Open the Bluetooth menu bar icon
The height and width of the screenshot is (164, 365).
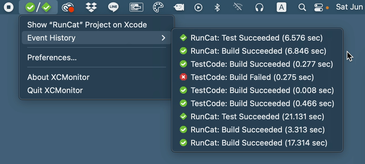point(218,7)
